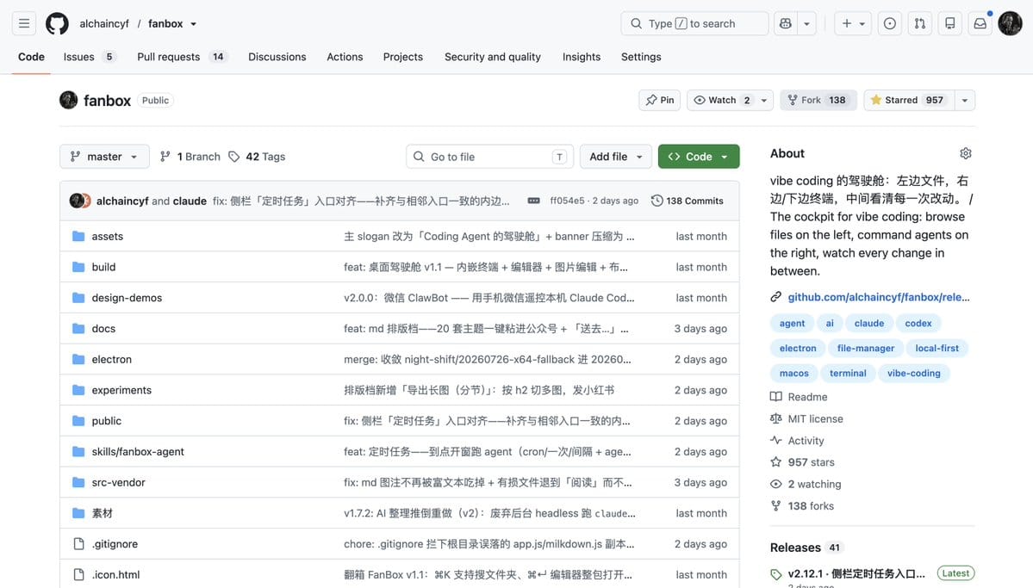Open the master branch selector
The width and height of the screenshot is (1033, 588).
point(105,157)
